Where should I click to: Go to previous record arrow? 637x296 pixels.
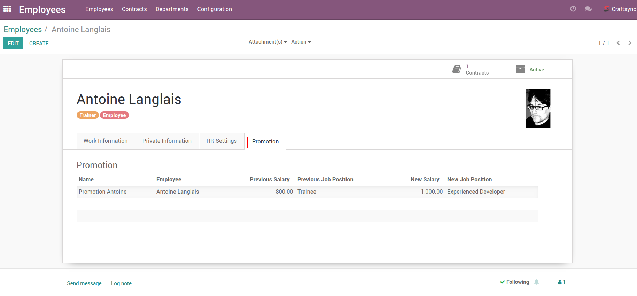(618, 43)
